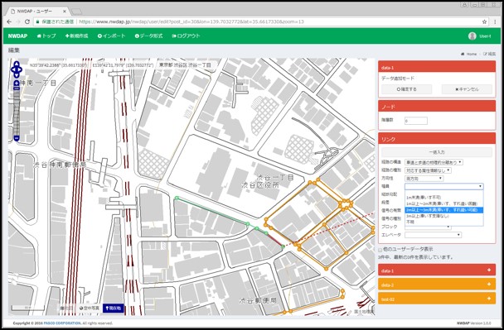Pan the map up with the arrow control
Screen dimensions: 504x330
coord(17,64)
